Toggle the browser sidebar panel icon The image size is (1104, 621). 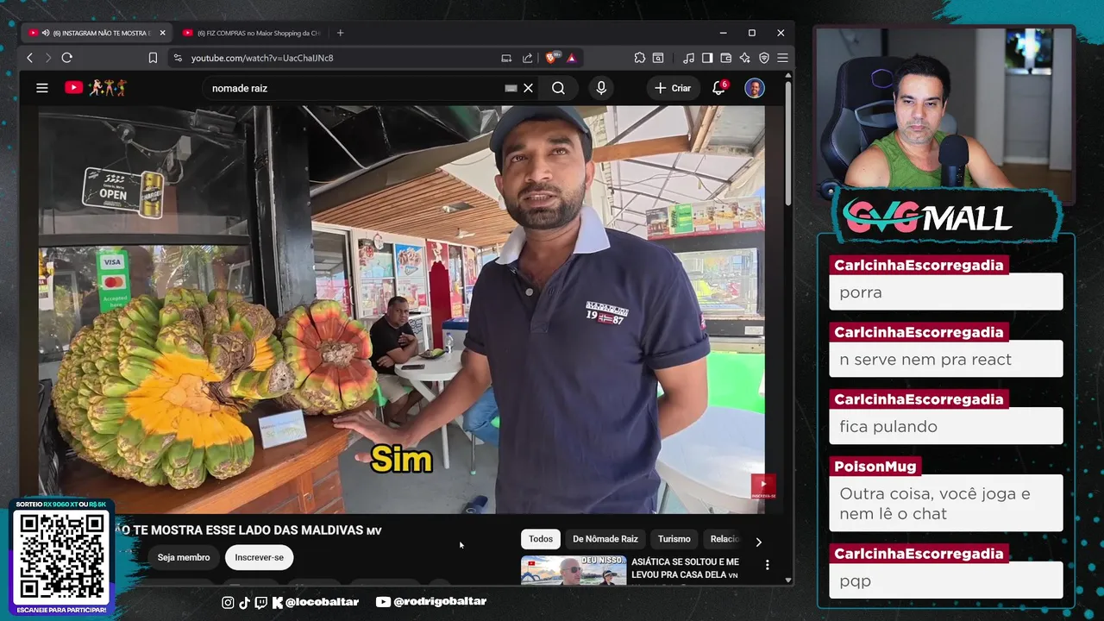point(707,58)
